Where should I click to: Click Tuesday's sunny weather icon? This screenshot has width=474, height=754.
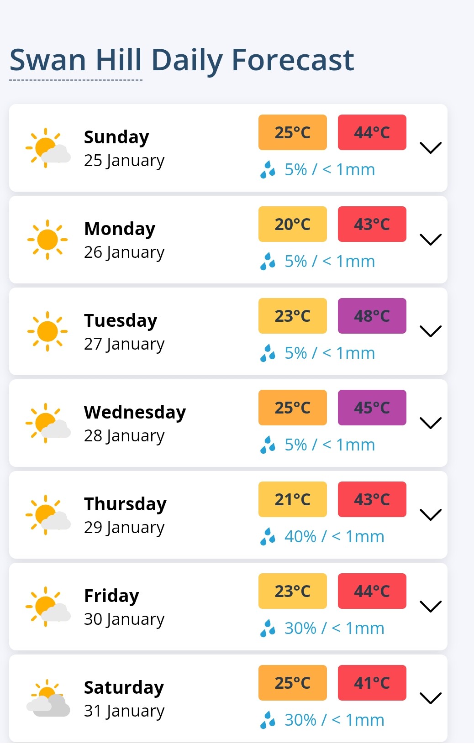click(47, 331)
